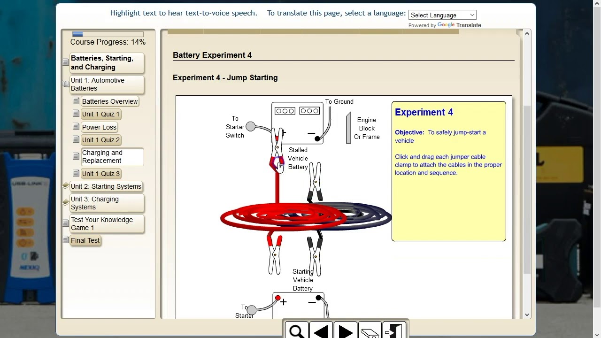Click the 'To Ground' label
The height and width of the screenshot is (338, 601).
(339, 101)
